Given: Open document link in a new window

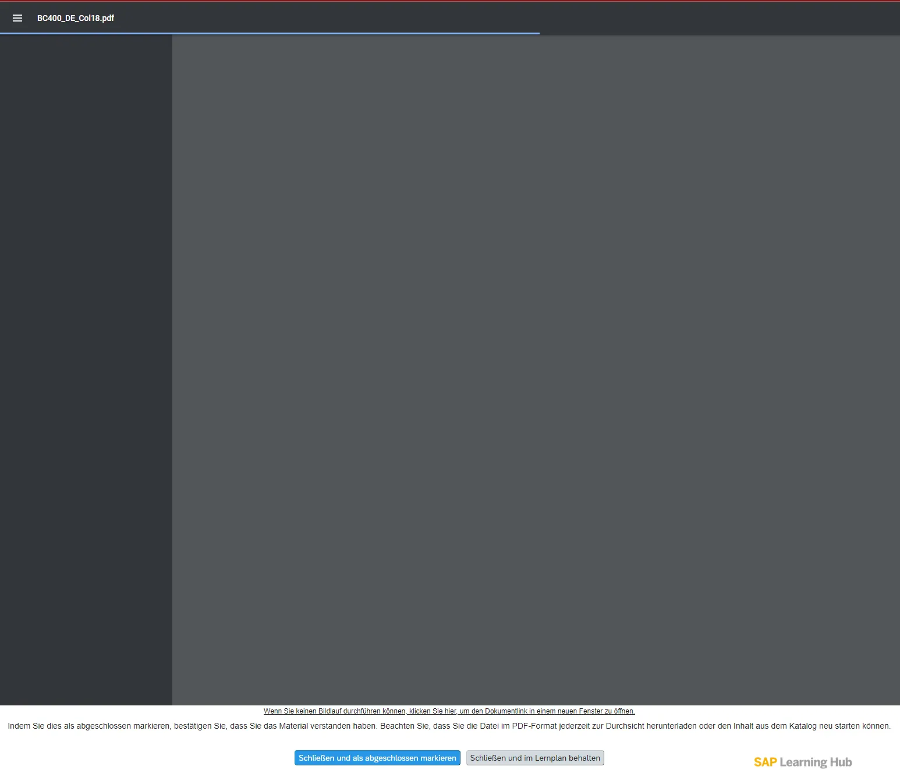Looking at the screenshot, I should [449, 711].
